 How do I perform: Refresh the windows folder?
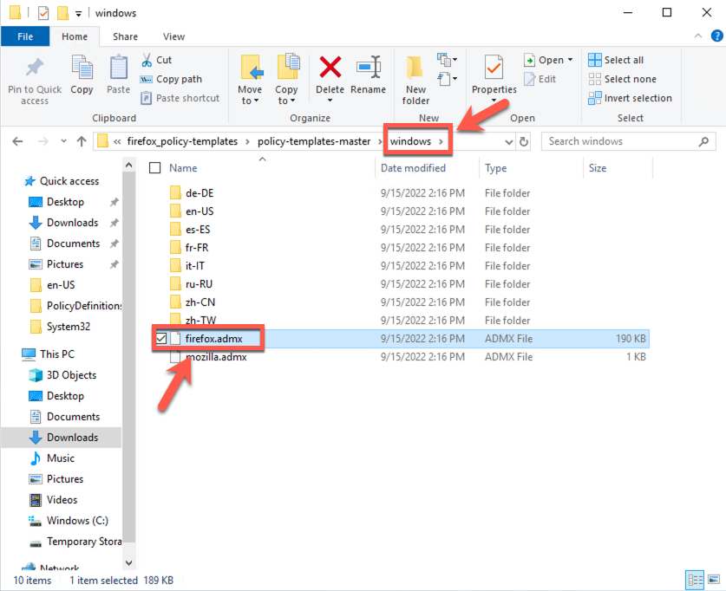click(524, 141)
